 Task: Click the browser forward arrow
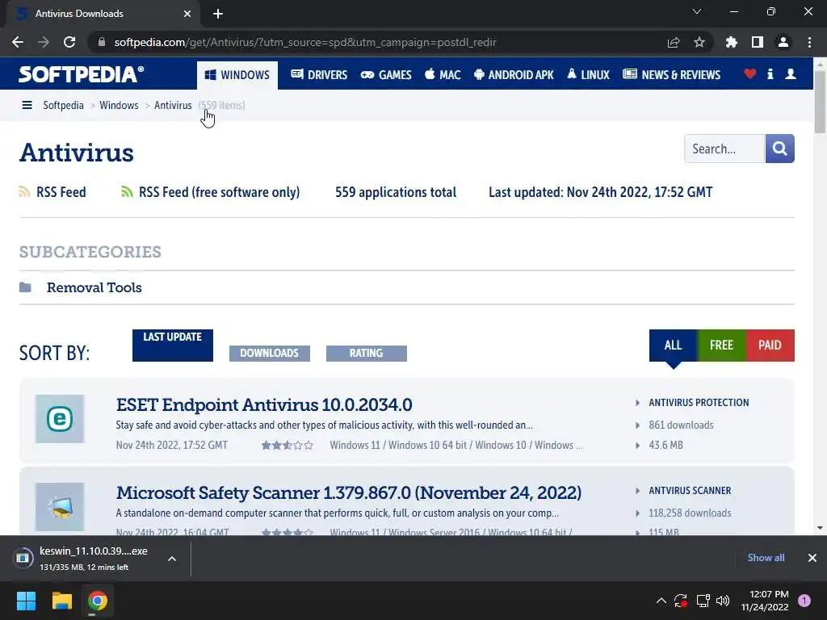[44, 42]
